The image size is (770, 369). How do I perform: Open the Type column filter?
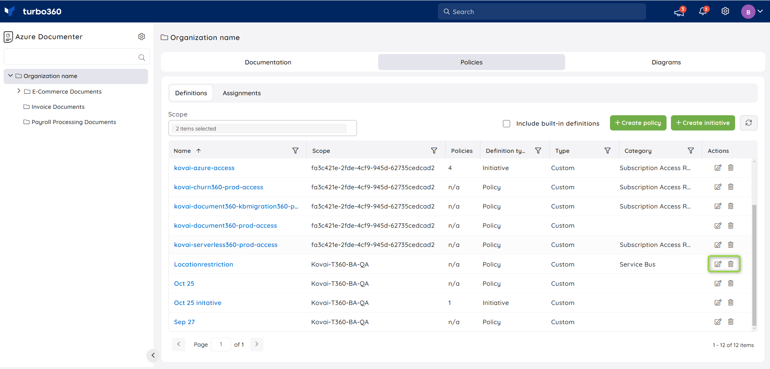pos(608,150)
